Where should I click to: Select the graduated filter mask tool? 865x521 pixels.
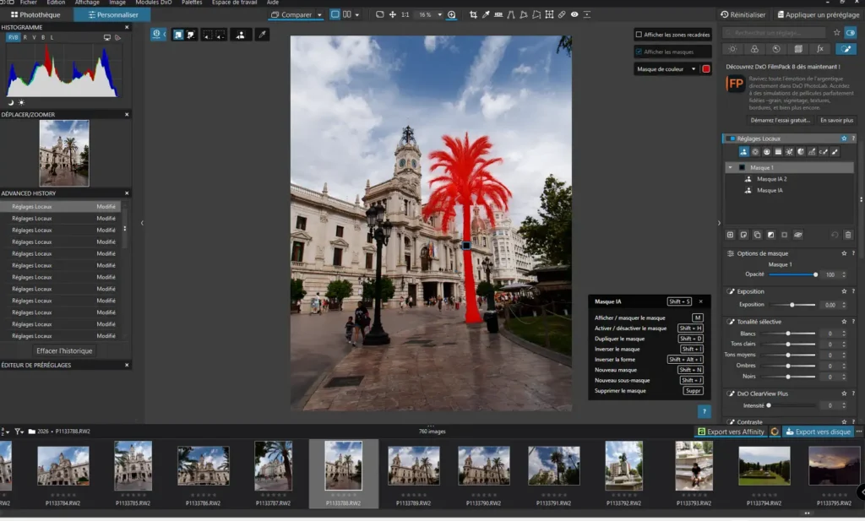pos(778,152)
